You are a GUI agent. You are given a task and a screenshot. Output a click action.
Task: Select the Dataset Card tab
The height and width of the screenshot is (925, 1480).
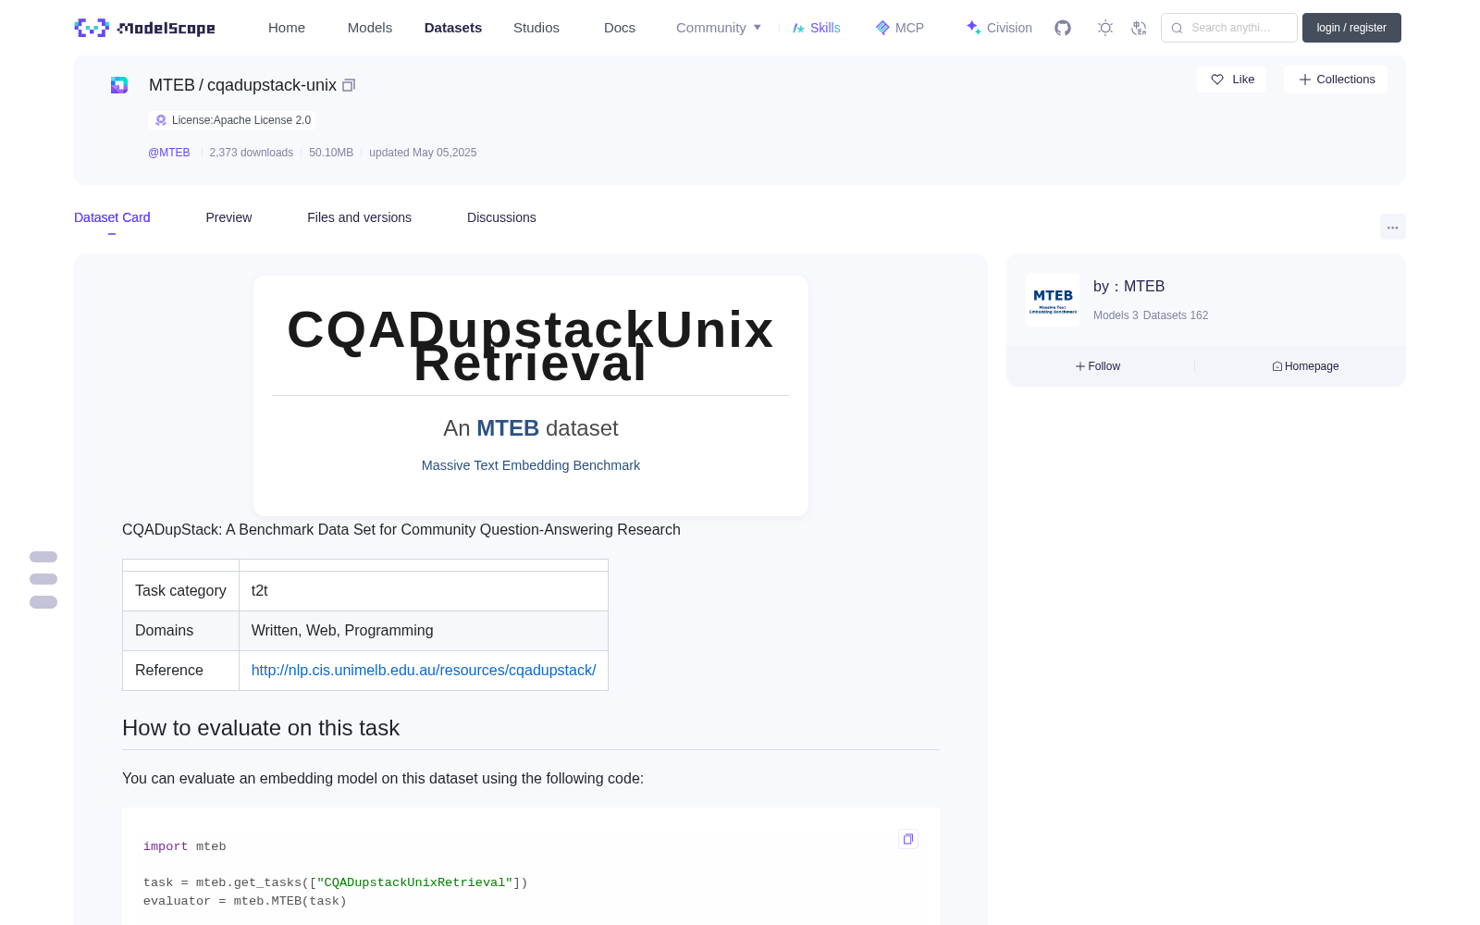[112, 217]
